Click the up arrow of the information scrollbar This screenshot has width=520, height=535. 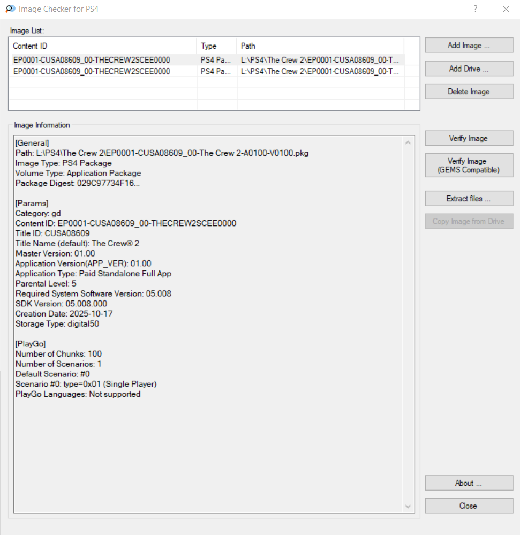tap(408, 142)
